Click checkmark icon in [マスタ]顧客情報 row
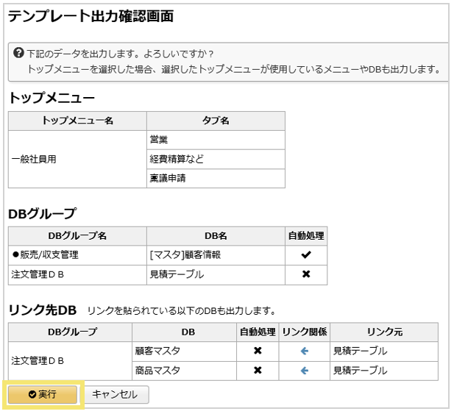 click(x=306, y=255)
